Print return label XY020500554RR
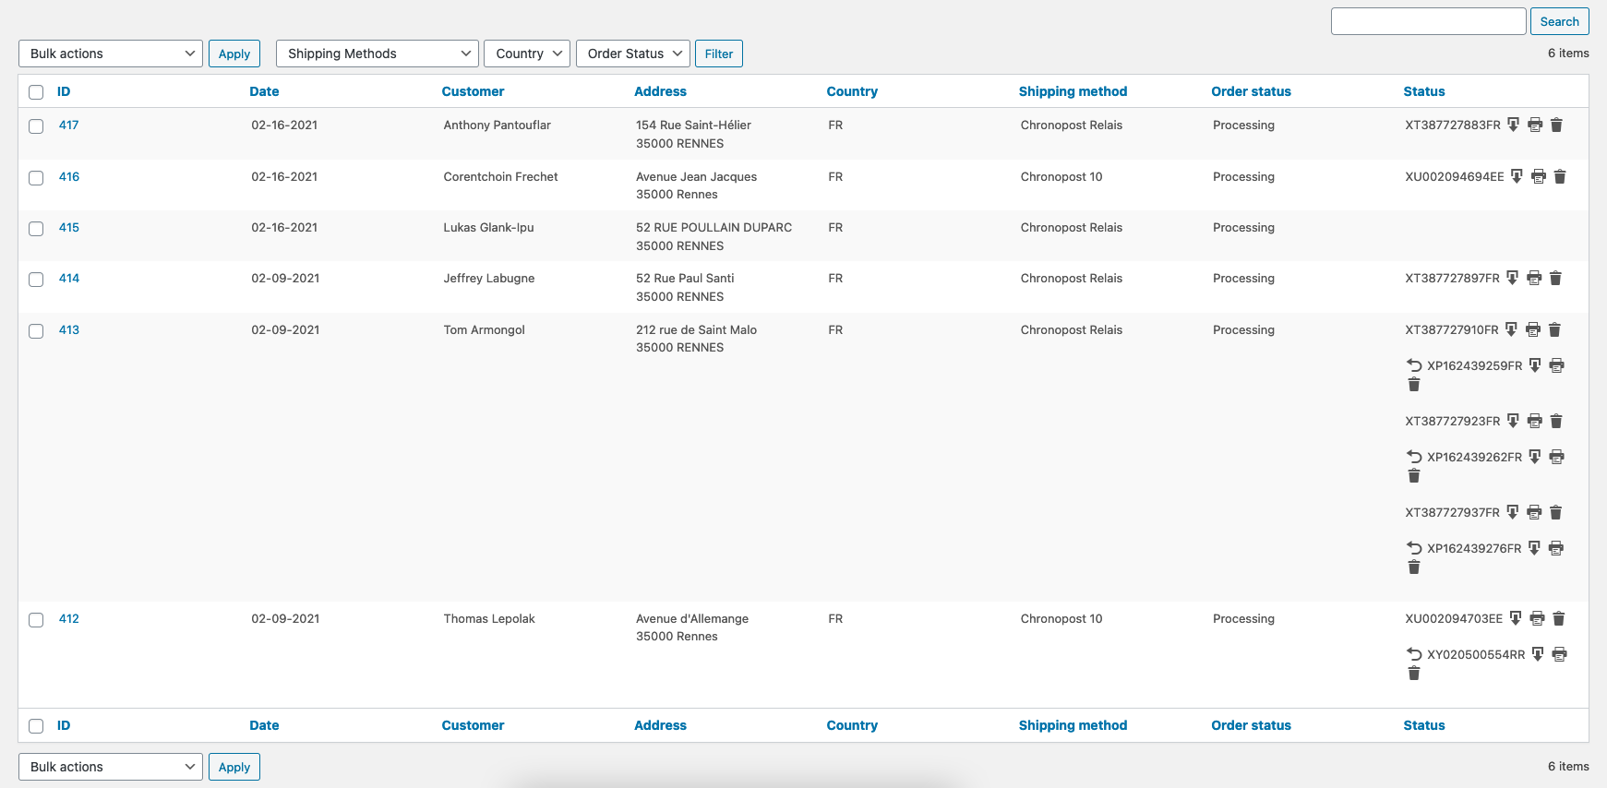The image size is (1607, 788). point(1559,654)
